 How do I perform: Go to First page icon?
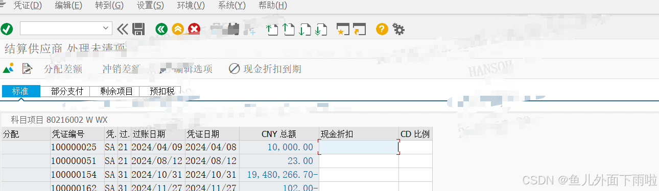(x=272, y=30)
